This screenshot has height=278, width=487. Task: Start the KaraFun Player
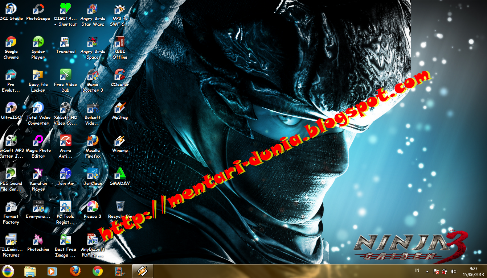[x=38, y=173]
